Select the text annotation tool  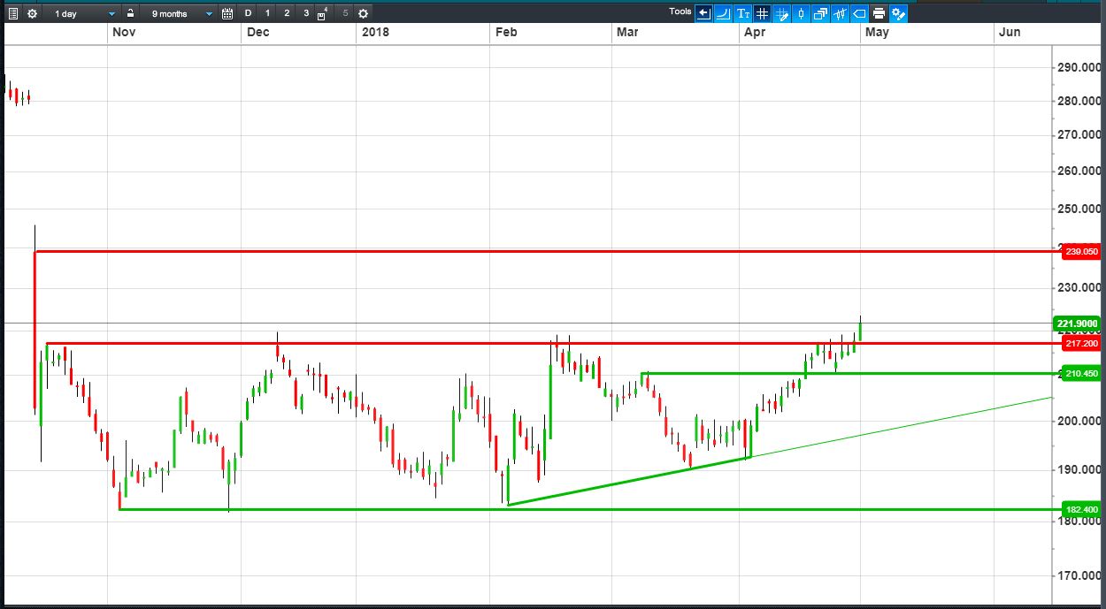tap(742, 13)
